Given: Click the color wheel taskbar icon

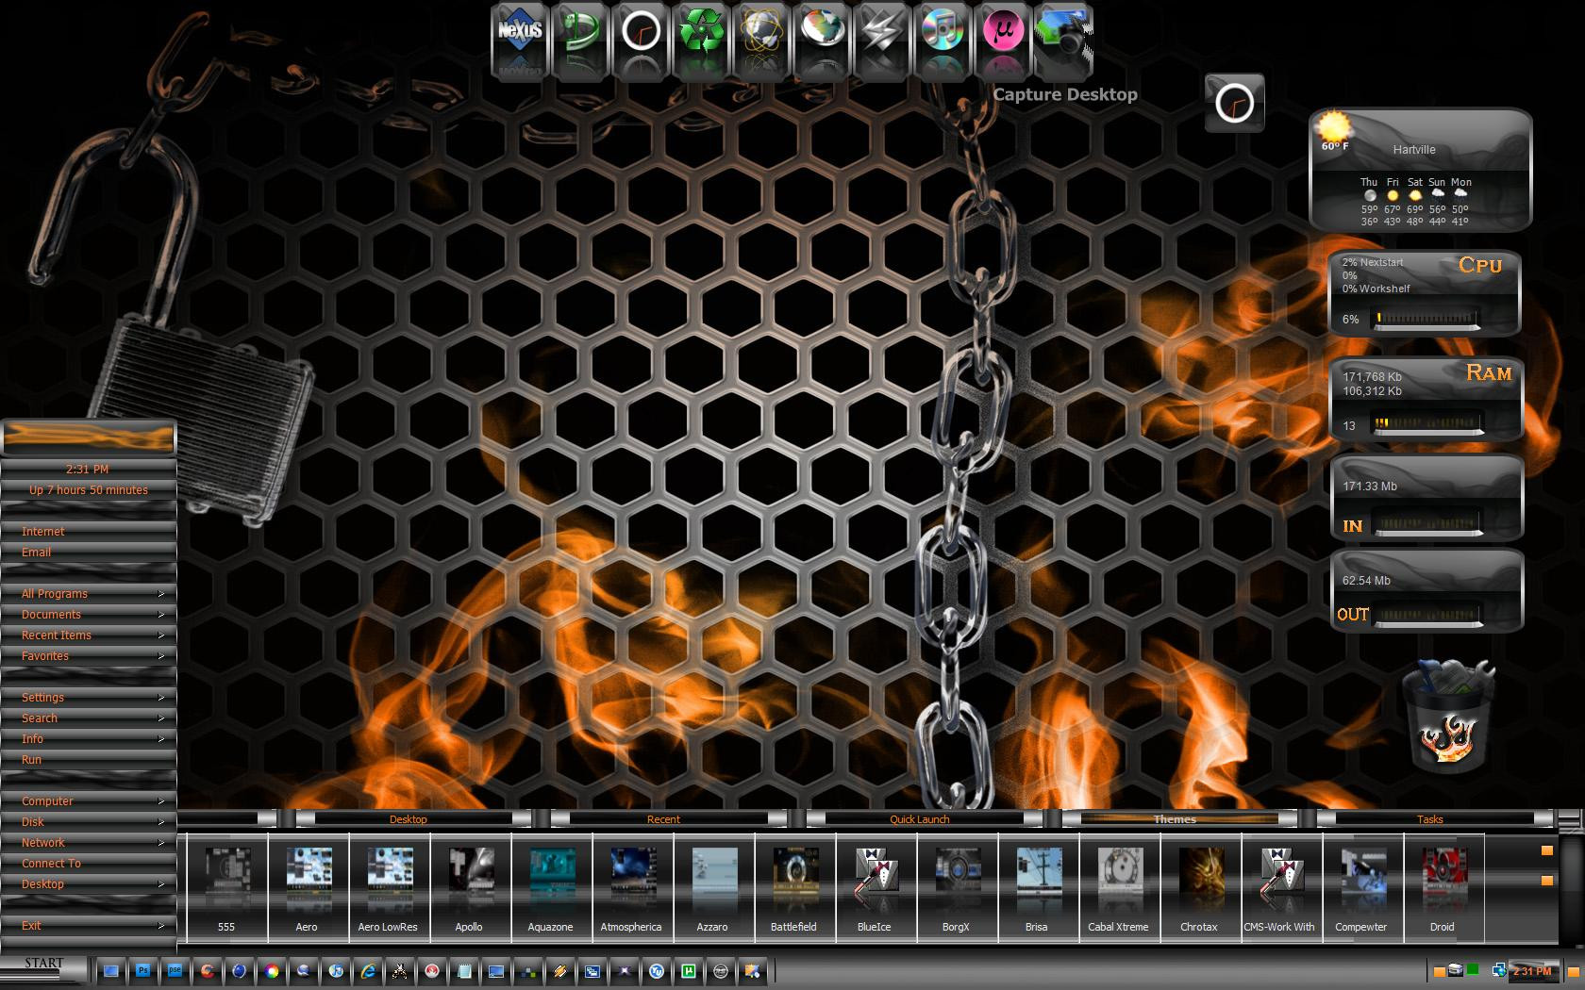Looking at the screenshot, I should 271,970.
